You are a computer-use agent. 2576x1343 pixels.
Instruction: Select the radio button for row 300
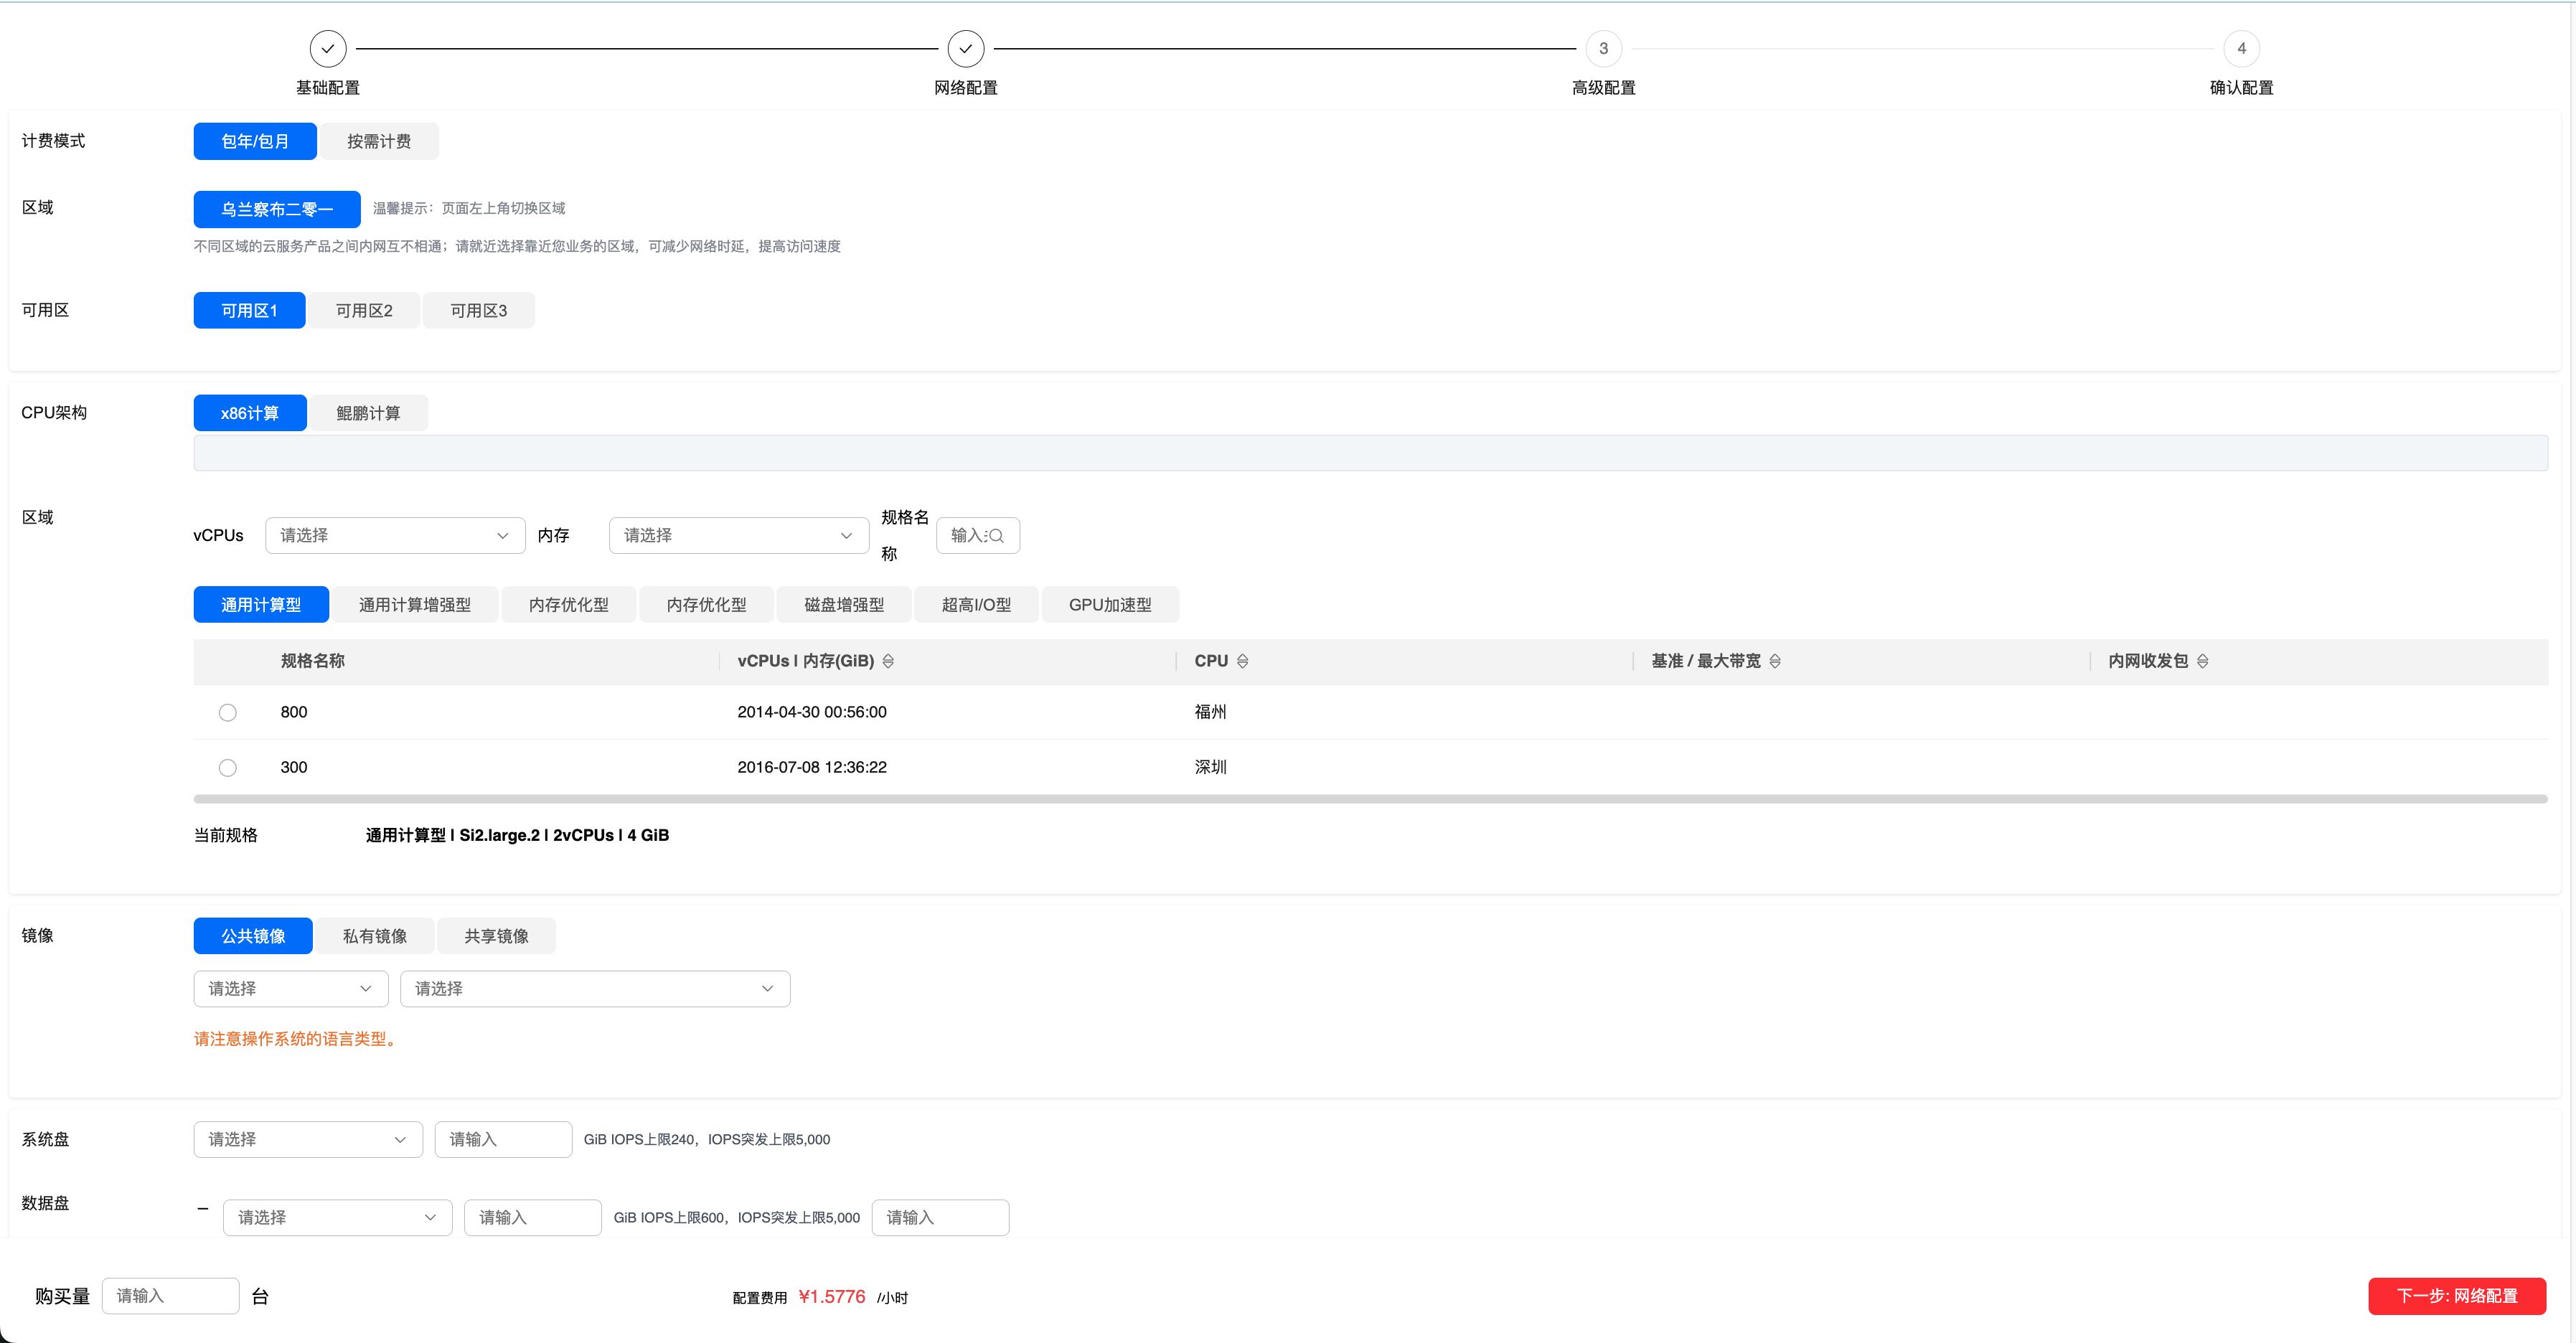(x=228, y=768)
